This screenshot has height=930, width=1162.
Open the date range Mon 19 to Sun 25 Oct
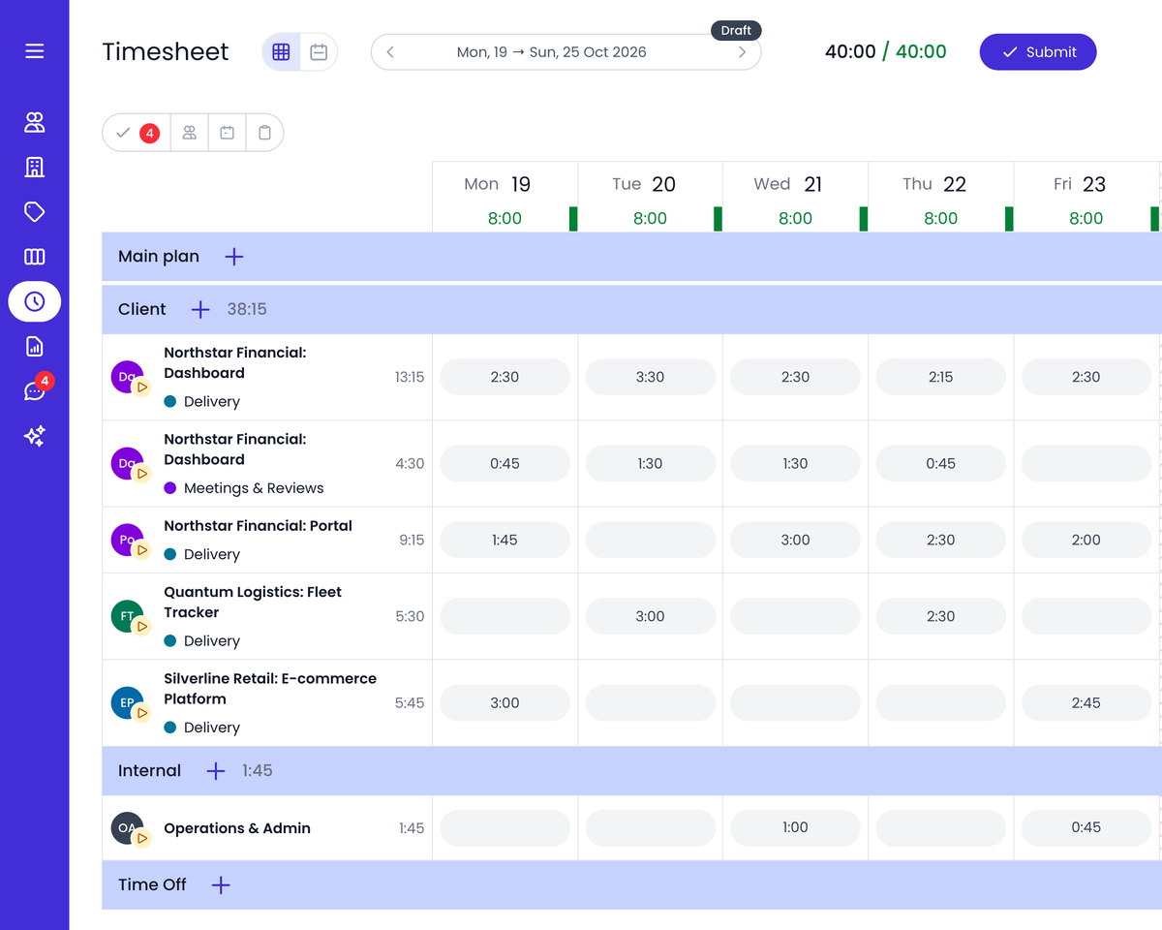click(x=552, y=52)
